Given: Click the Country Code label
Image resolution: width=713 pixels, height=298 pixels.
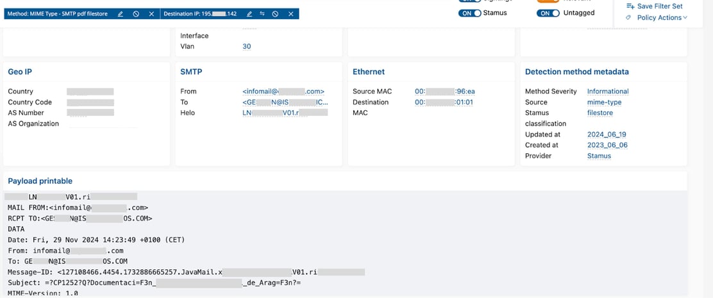Looking at the screenshot, I should 30,102.
